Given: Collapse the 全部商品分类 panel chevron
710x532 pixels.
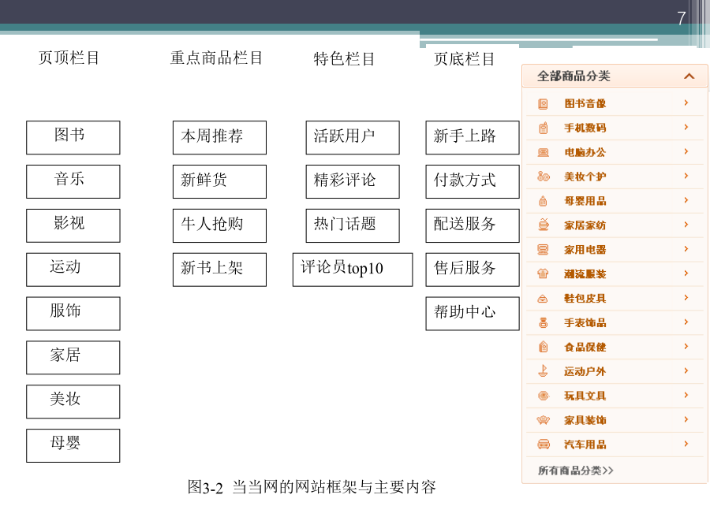Looking at the screenshot, I should (x=689, y=76).
